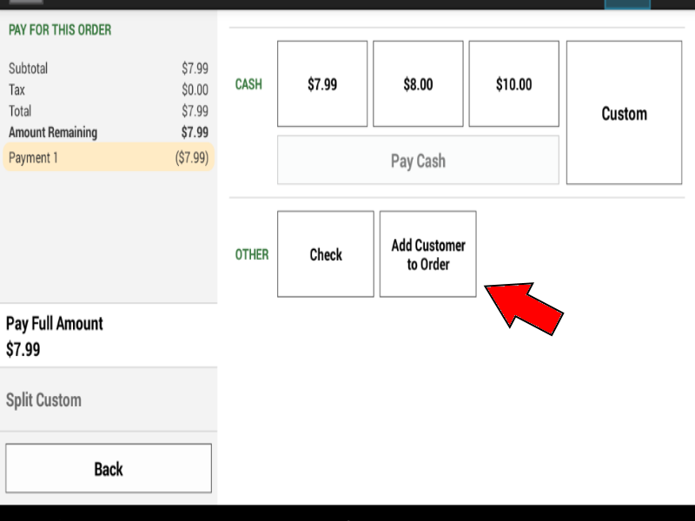Click the Subtotal line in order summary
This screenshot has height=521, width=695.
pos(109,69)
